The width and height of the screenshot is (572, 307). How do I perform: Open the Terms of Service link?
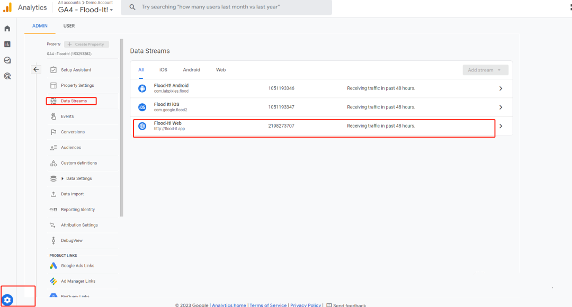268,305
